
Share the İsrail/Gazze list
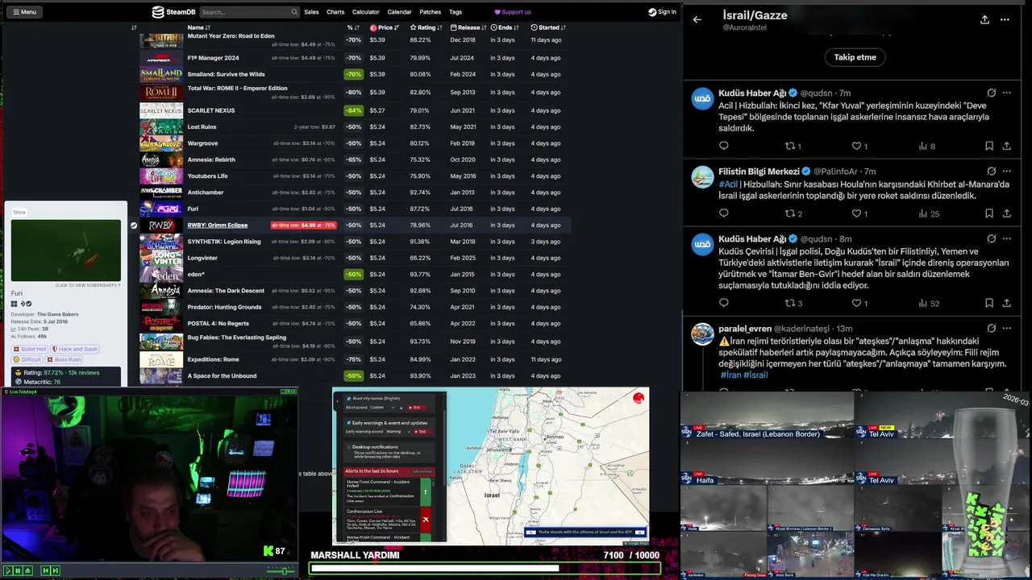click(x=984, y=19)
